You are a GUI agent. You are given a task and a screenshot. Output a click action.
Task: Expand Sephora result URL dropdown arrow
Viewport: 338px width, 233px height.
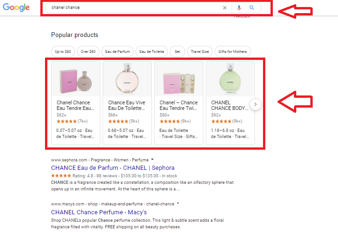pos(152,160)
